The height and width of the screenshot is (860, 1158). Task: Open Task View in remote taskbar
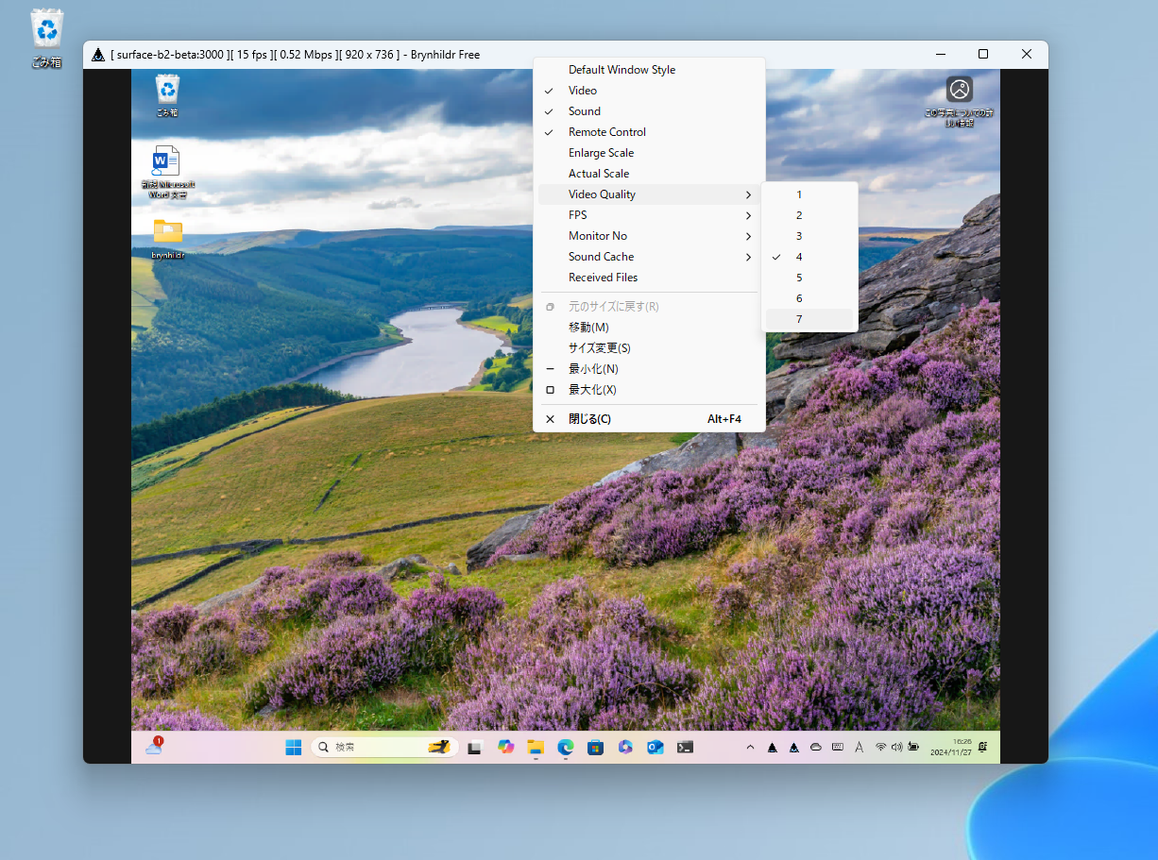click(x=476, y=748)
